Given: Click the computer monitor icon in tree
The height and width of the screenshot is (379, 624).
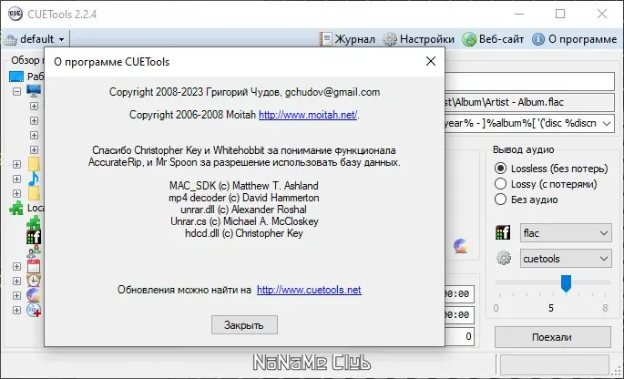Looking at the screenshot, I should tap(34, 91).
